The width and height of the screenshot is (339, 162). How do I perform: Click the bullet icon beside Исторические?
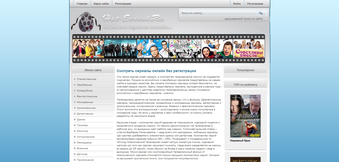75,137
